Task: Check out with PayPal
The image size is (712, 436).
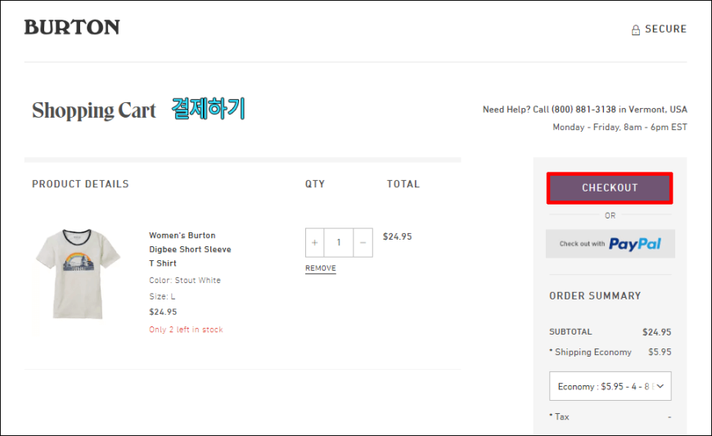Action: pyautogui.click(x=611, y=244)
